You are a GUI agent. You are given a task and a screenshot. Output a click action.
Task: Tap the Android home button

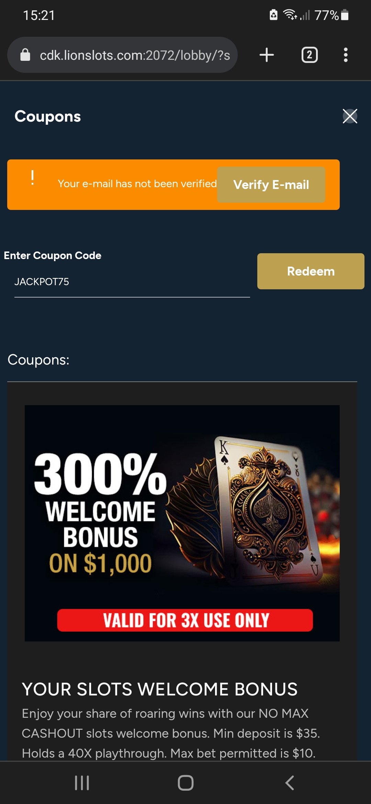point(185,783)
